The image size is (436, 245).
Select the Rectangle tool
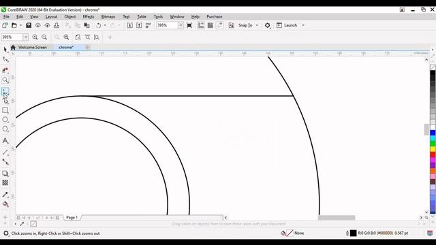[x=5, y=110]
